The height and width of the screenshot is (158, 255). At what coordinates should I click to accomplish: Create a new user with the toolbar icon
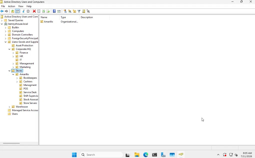(65, 11)
